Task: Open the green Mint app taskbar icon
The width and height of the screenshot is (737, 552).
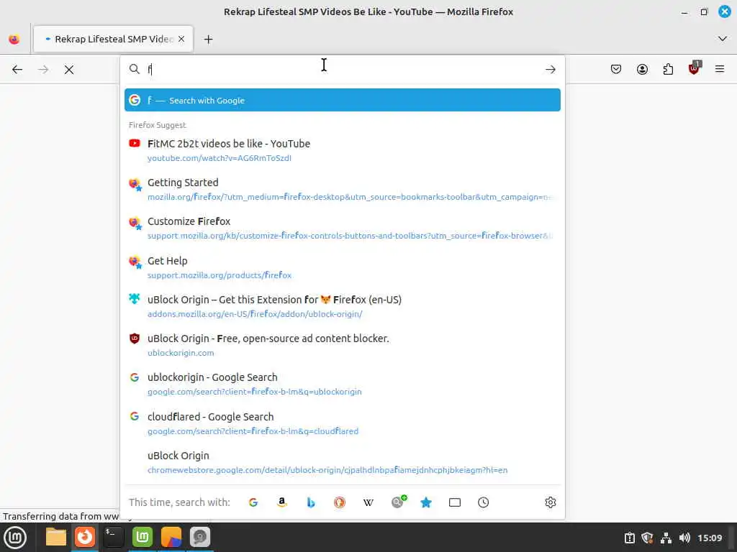Action: coord(143,537)
